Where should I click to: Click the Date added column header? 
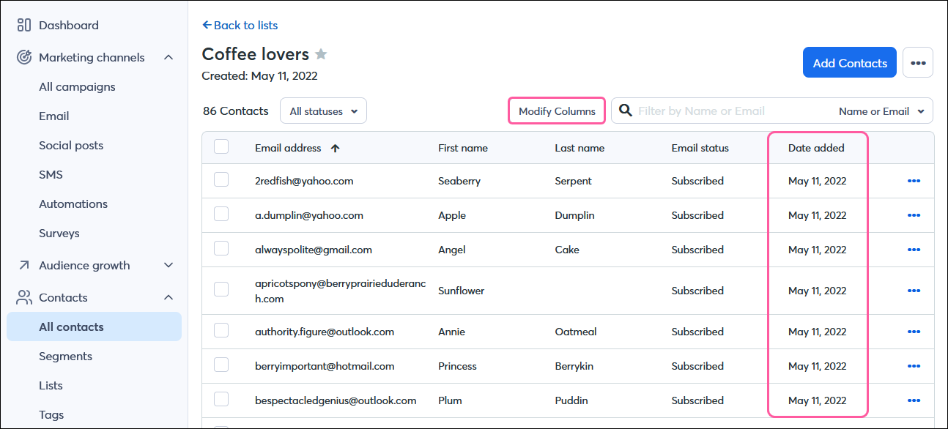tap(816, 148)
